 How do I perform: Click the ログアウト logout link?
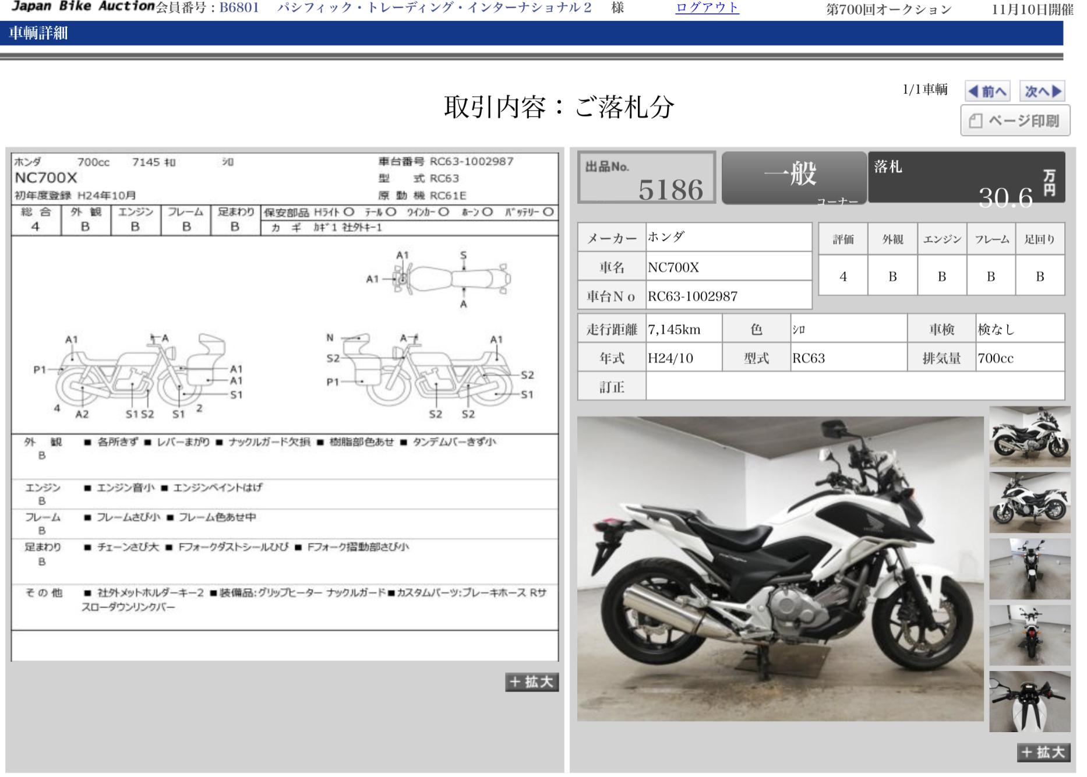tap(707, 8)
